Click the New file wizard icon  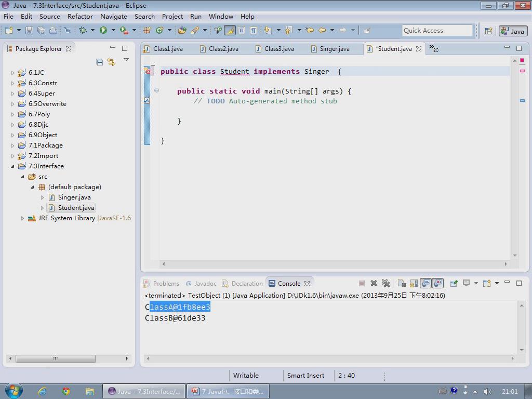9,31
